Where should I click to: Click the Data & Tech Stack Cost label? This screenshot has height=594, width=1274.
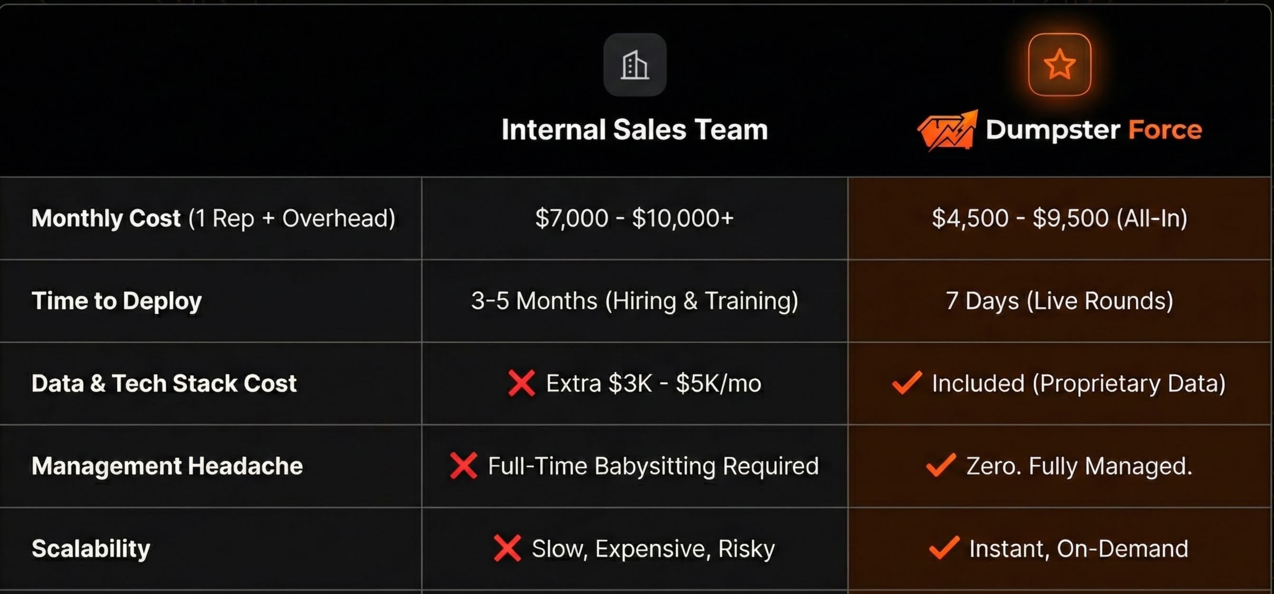pyautogui.click(x=163, y=383)
